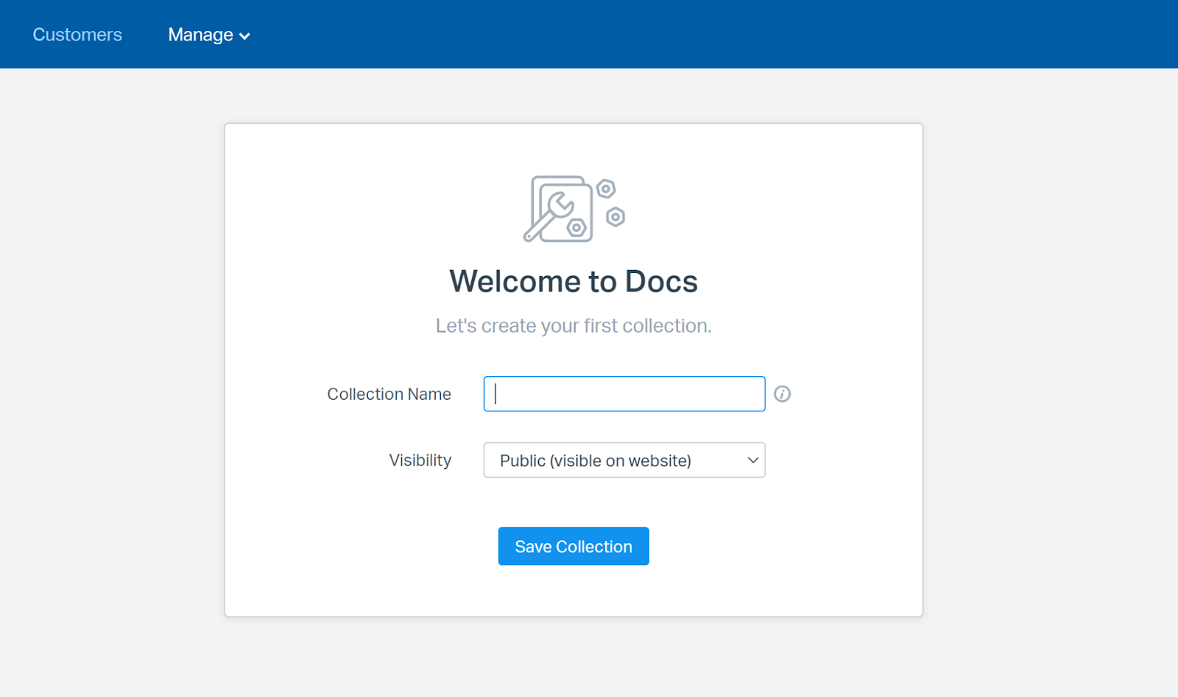Screen dimensions: 1178x697
Task: Click the small nut inside the document illustration
Action: pos(576,228)
